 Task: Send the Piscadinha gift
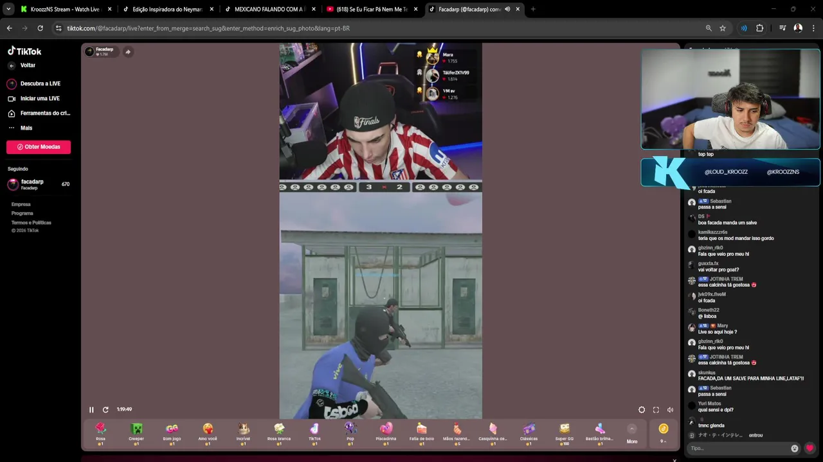coord(386,434)
